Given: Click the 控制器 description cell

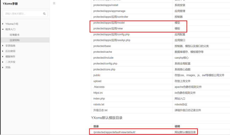Looking at the screenshot, I should pos(201,17).
